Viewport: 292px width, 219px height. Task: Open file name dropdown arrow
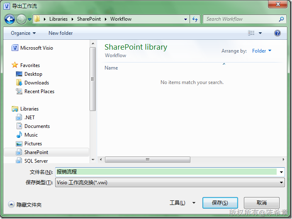click(281, 172)
